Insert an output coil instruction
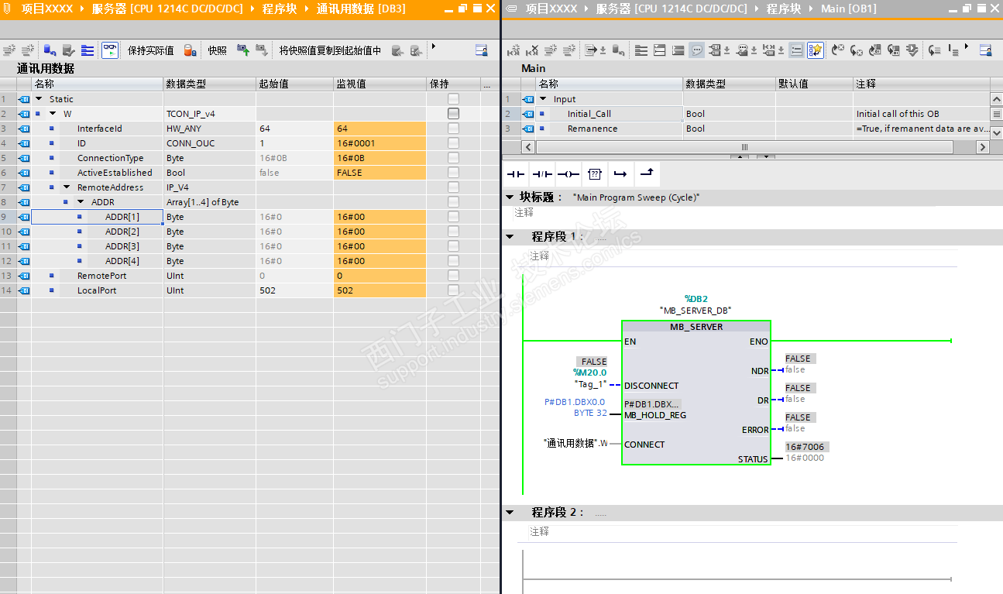Image resolution: width=1003 pixels, height=594 pixels. tap(568, 173)
